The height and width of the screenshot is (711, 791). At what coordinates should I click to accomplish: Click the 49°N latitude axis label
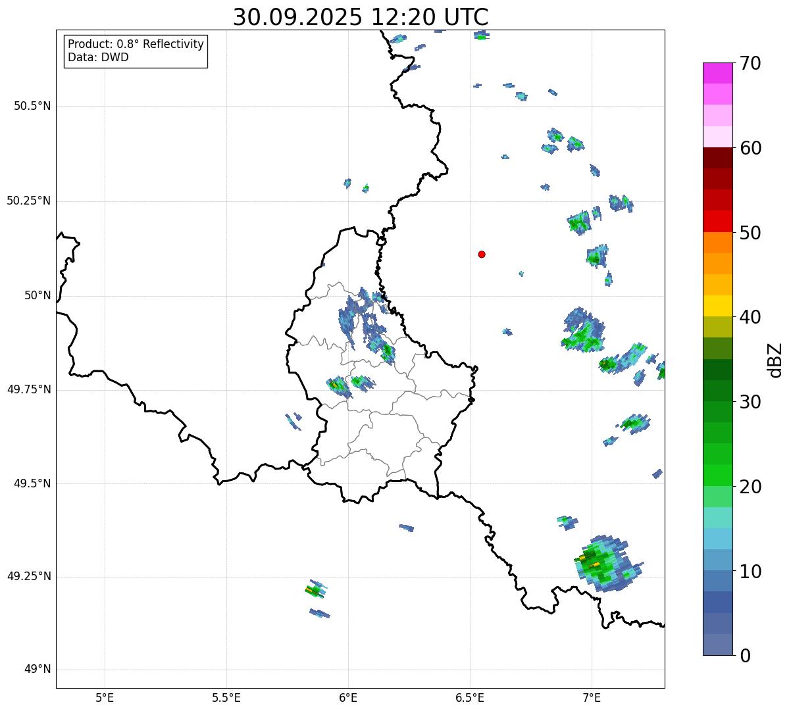click(x=38, y=670)
